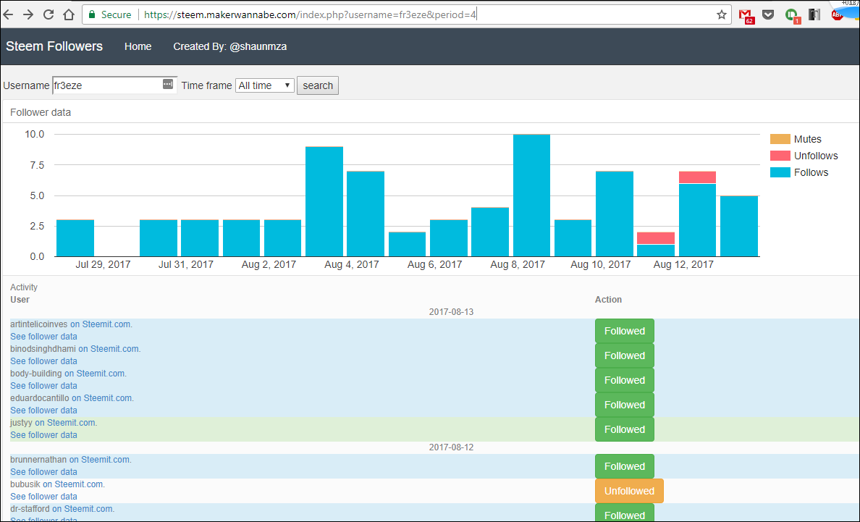This screenshot has height=522, width=860.
Task: Click the 2017-08-13 date header
Action: [x=451, y=312]
